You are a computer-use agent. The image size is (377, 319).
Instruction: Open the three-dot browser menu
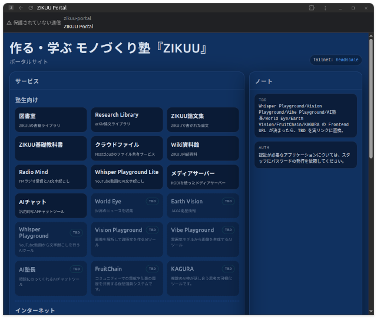coord(325,8)
